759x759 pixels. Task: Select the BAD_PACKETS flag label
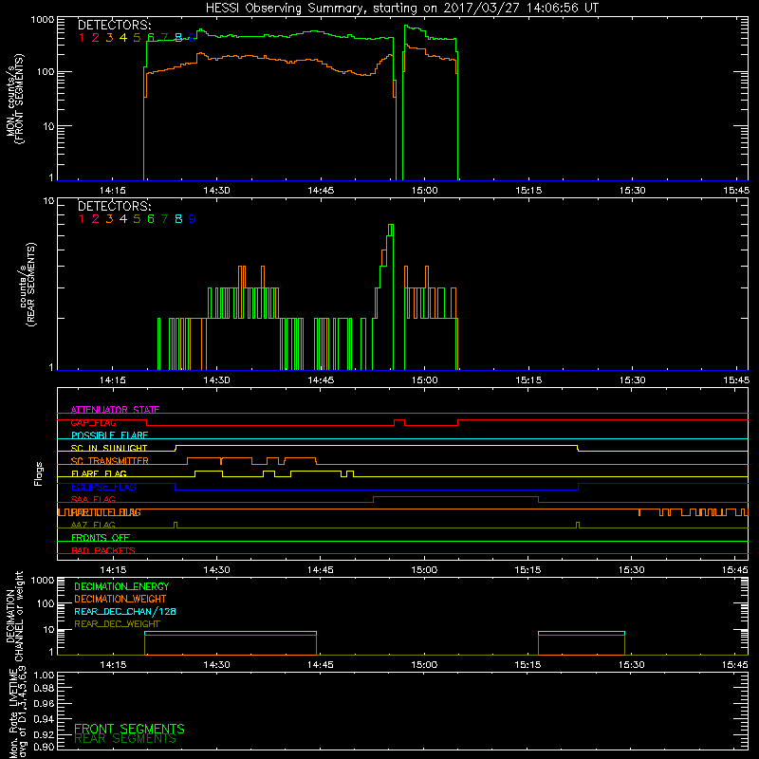click(x=103, y=551)
